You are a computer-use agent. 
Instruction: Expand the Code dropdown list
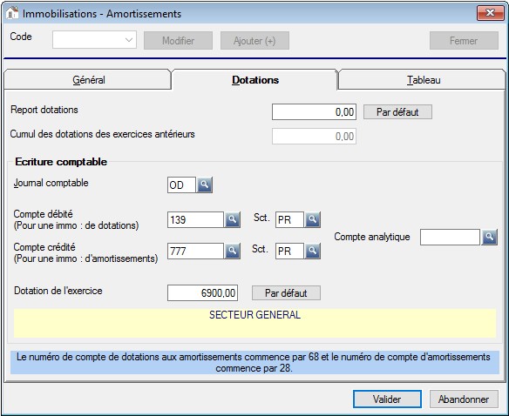point(129,40)
